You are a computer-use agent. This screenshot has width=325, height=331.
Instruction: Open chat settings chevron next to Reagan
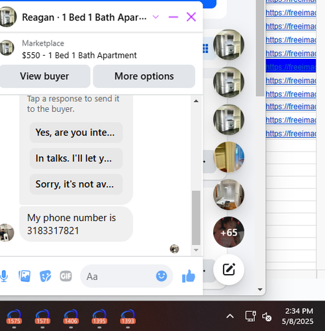pyautogui.click(x=156, y=17)
